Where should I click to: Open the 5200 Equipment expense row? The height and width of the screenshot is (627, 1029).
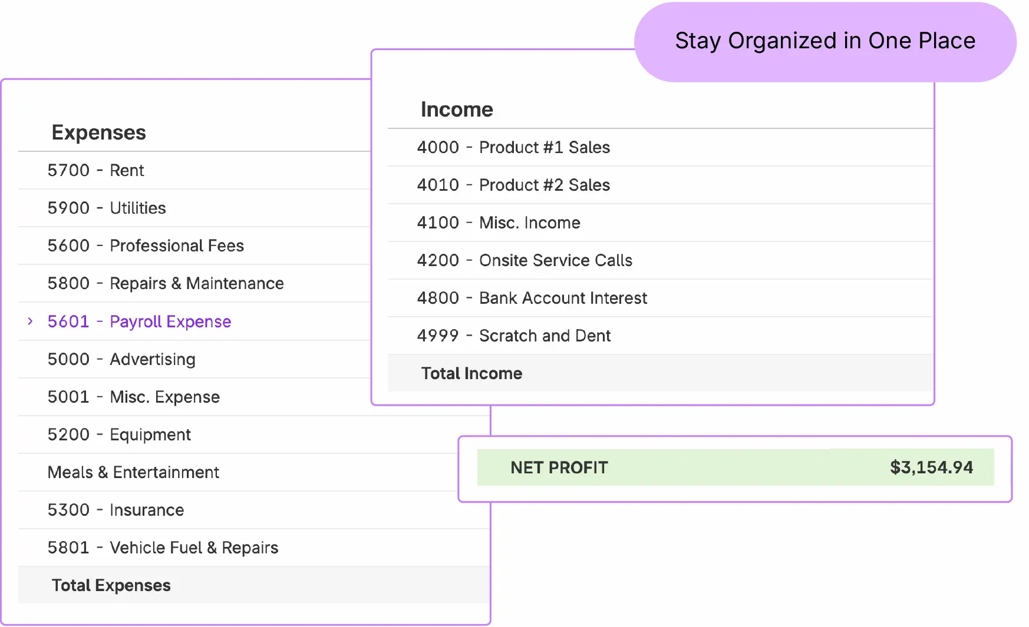[x=119, y=434]
